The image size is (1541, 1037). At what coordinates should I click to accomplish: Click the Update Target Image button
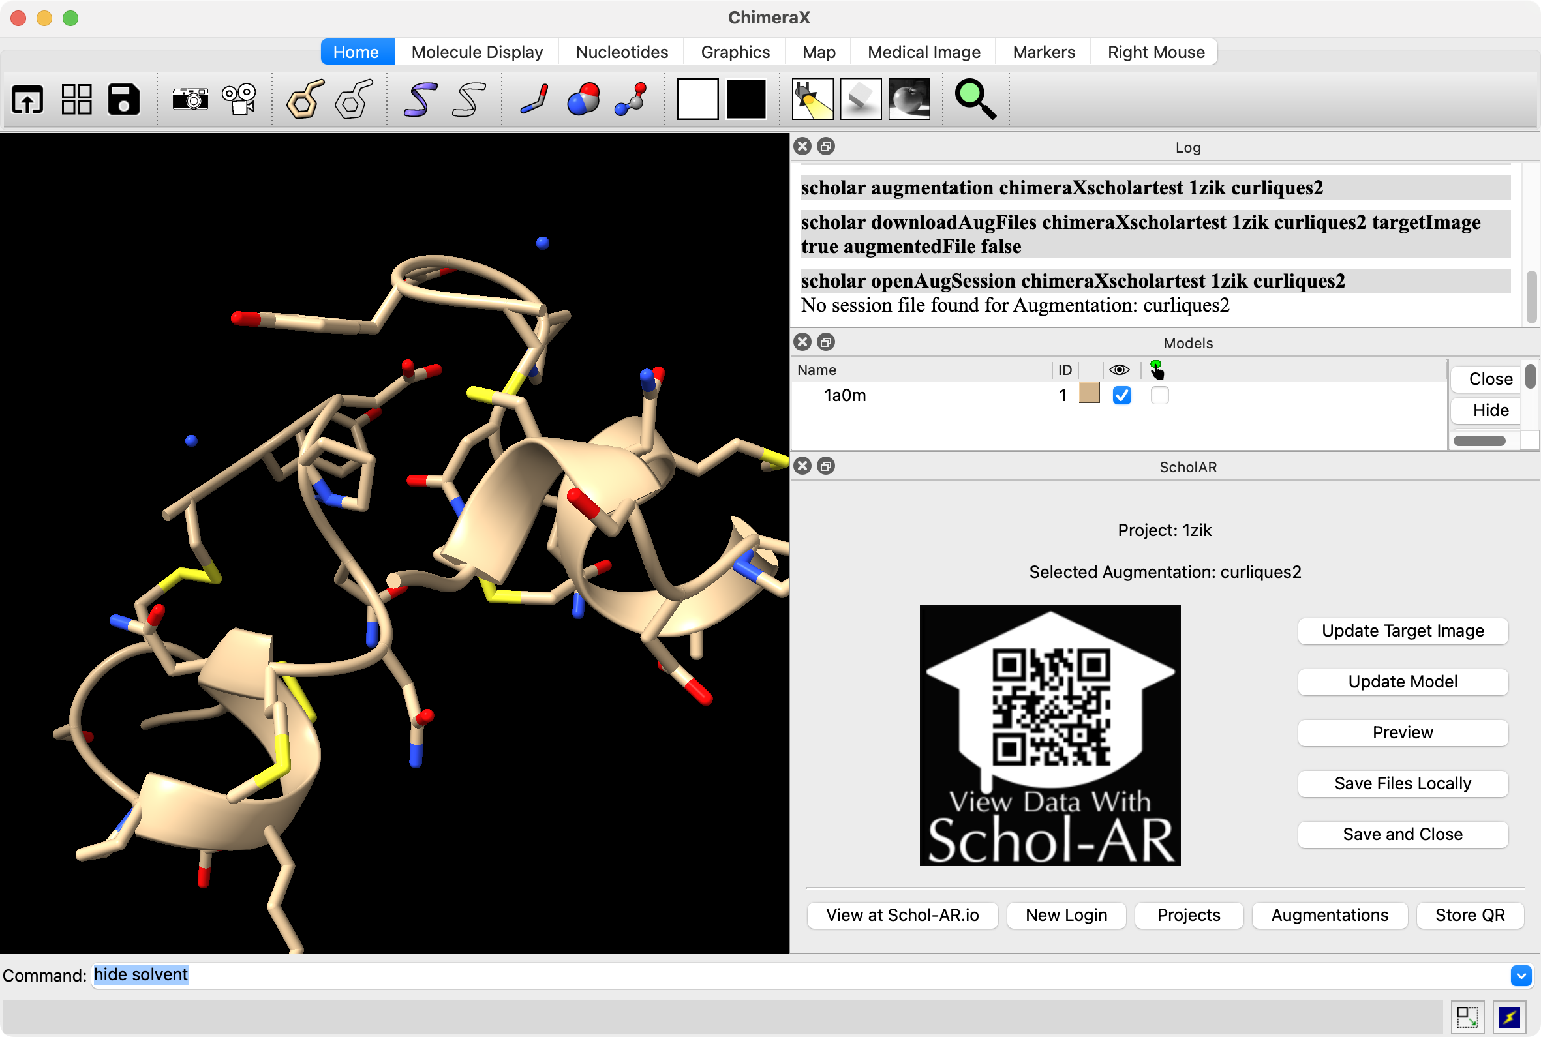(1402, 631)
